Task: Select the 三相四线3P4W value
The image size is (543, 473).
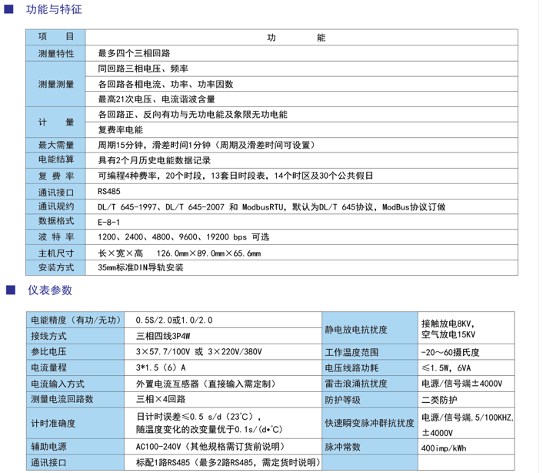Action: tap(163, 336)
